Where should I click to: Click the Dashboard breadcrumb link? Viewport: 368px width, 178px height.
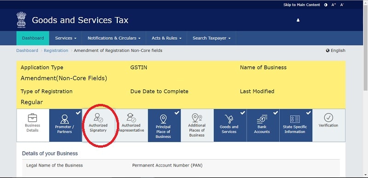27,51
